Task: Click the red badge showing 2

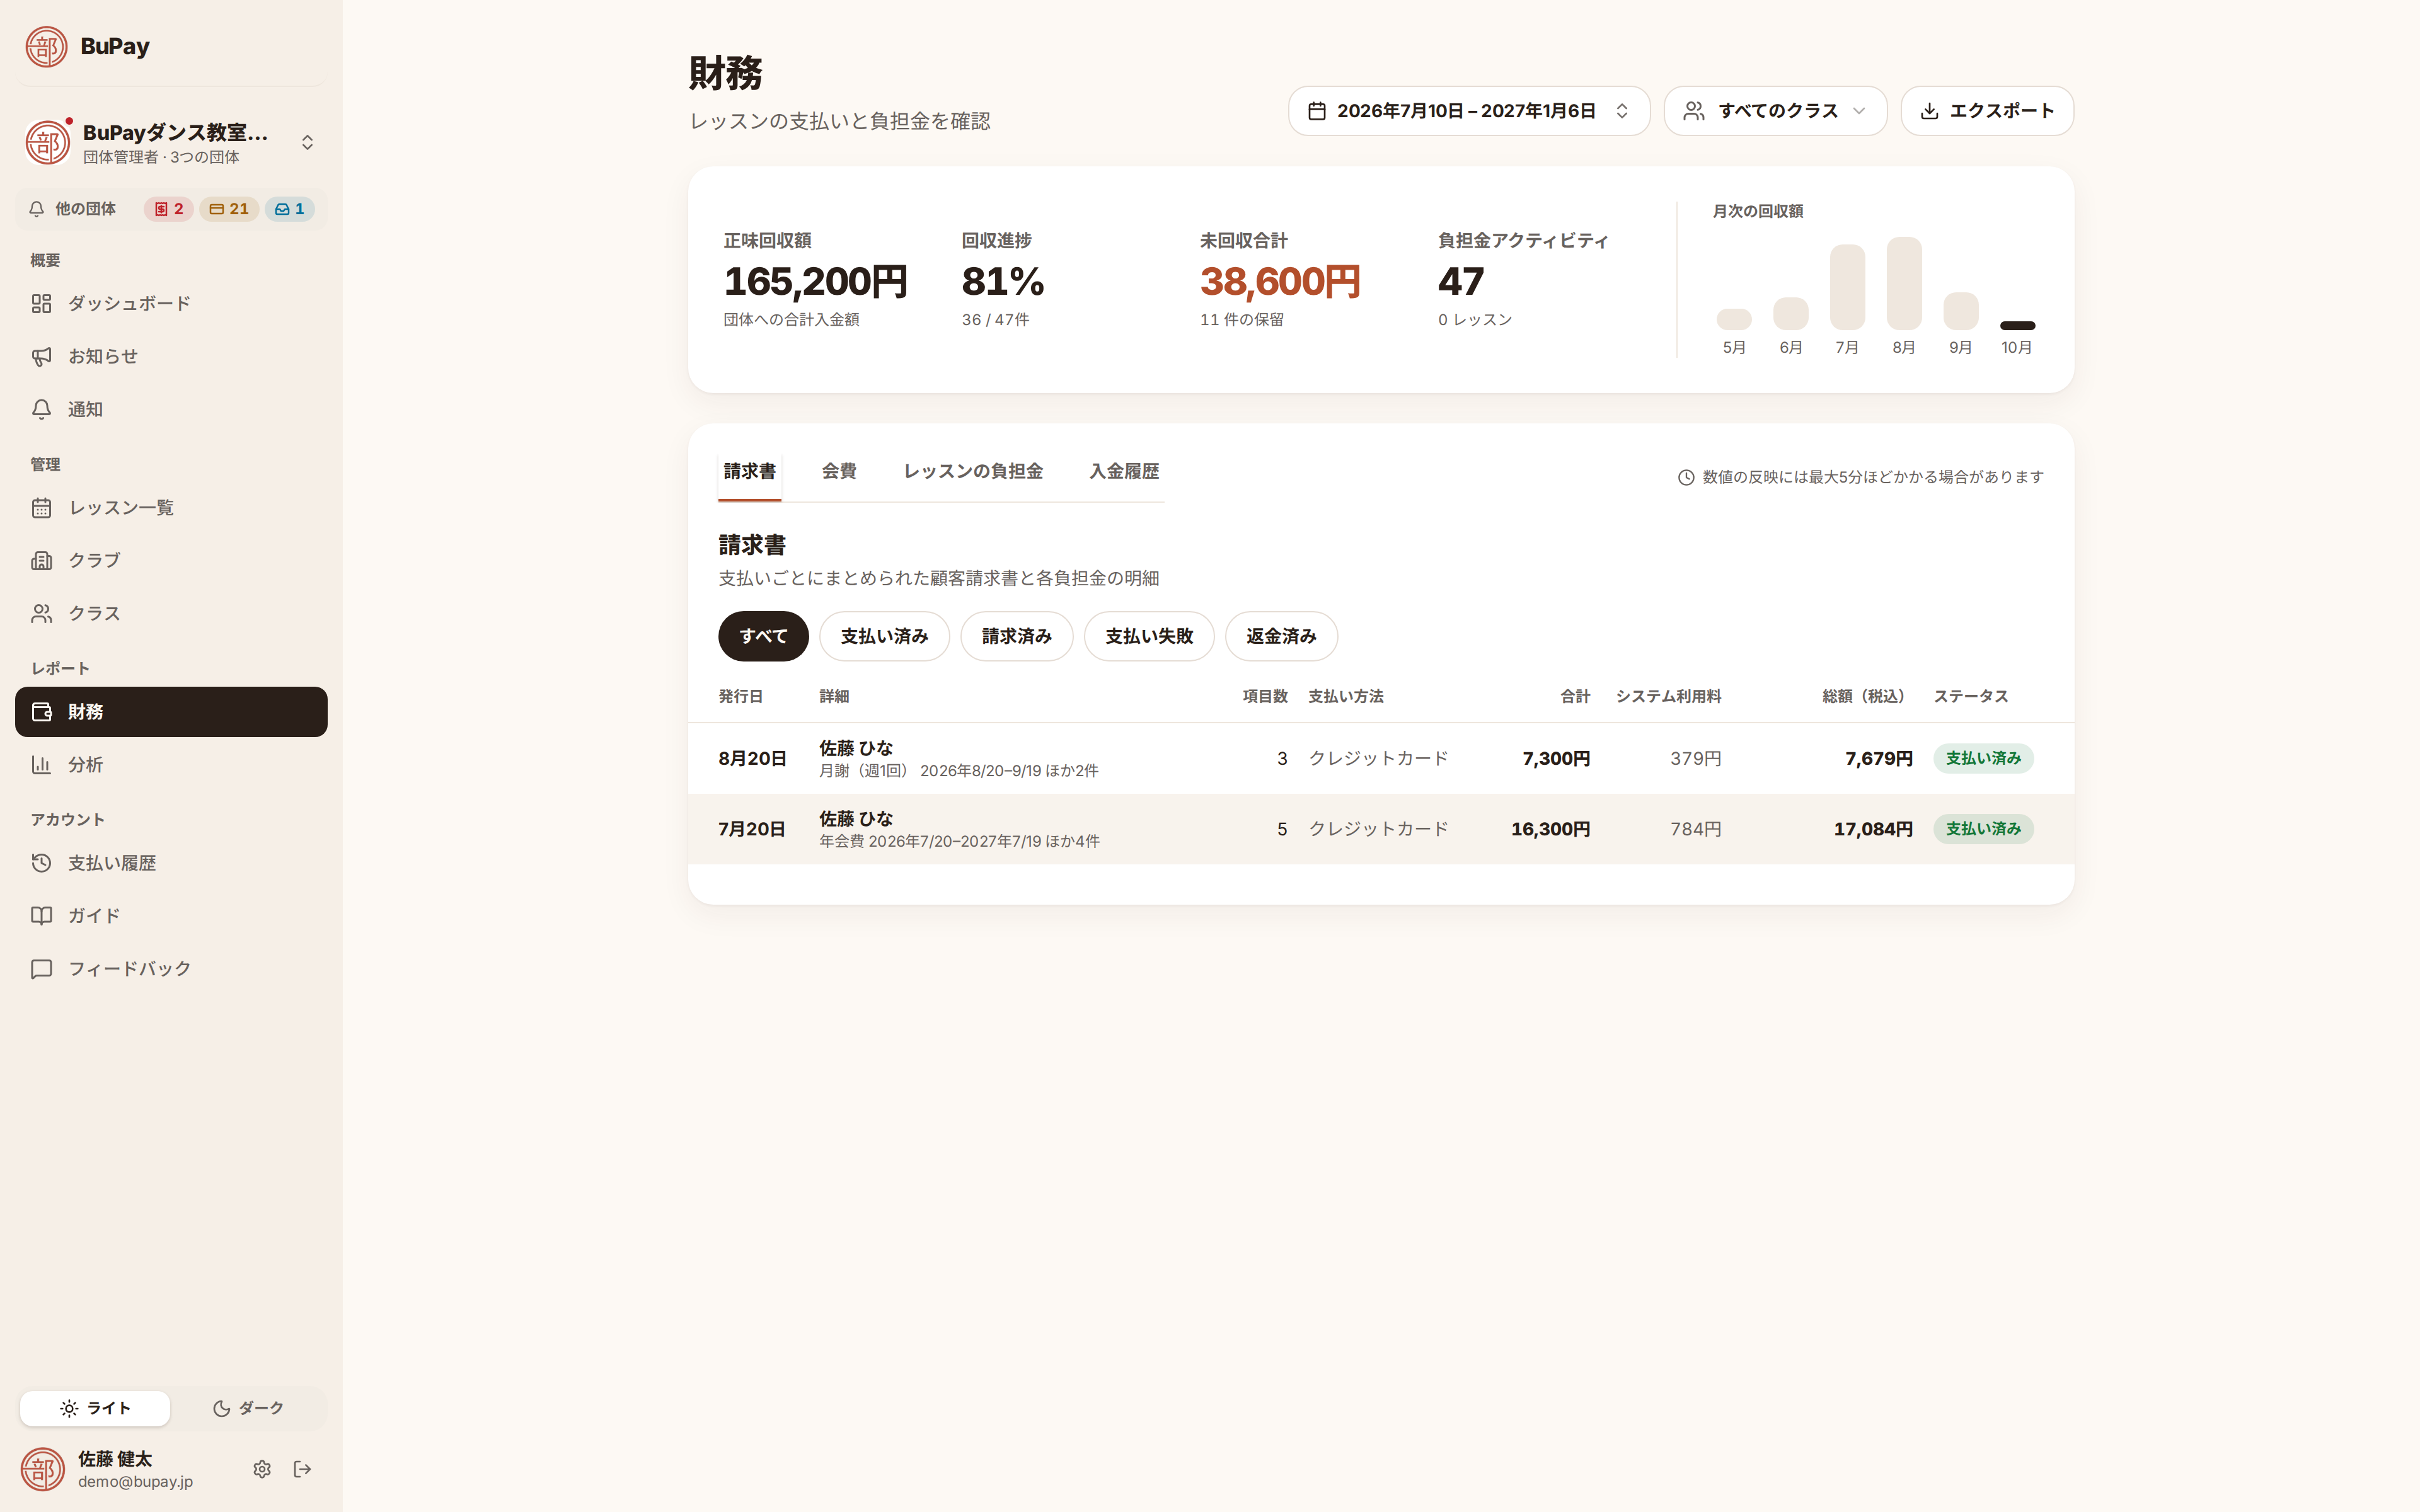Action: click(x=169, y=209)
